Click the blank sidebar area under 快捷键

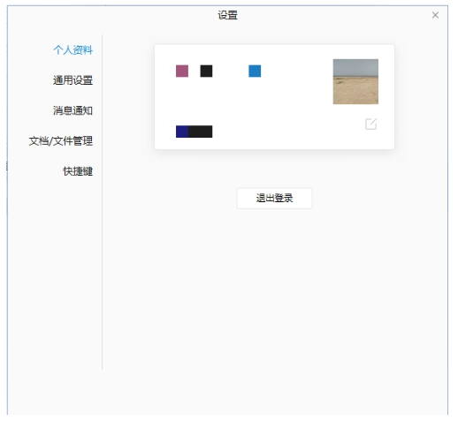55,265
